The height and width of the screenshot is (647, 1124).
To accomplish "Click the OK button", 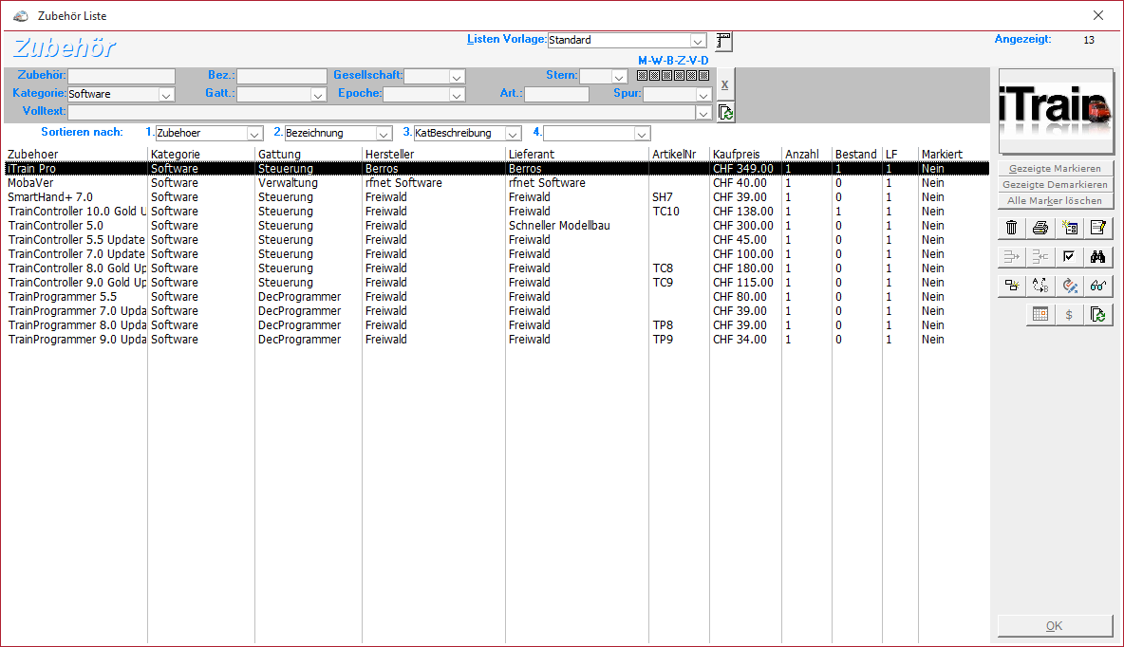I will pyautogui.click(x=1055, y=625).
